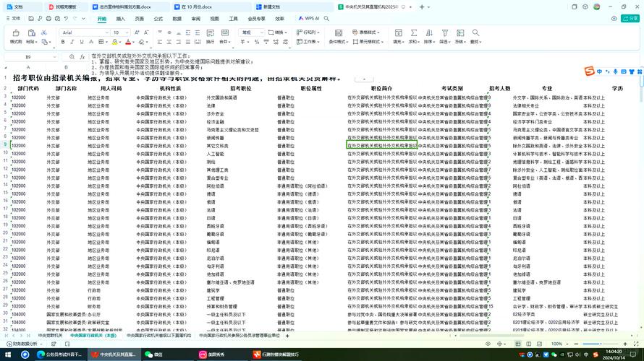This screenshot has width=644, height=361.
Task: Open the 转换 dropdown
Action: (x=278, y=32)
